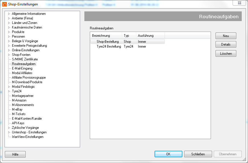248x163 pixels.
Task: Confirm with the OK button
Action: click(168, 154)
